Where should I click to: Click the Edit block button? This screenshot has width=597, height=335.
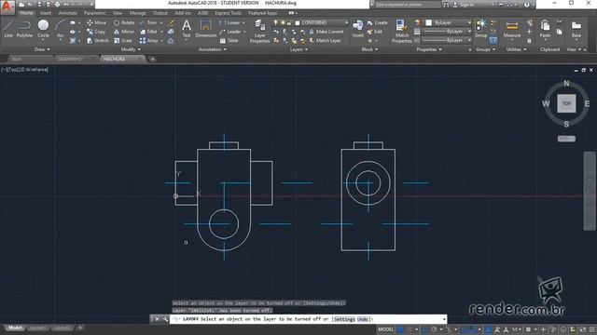click(x=375, y=32)
